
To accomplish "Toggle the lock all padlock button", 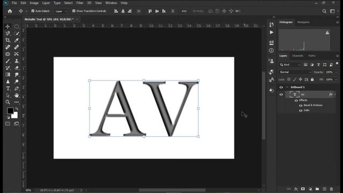I will click(312, 79).
